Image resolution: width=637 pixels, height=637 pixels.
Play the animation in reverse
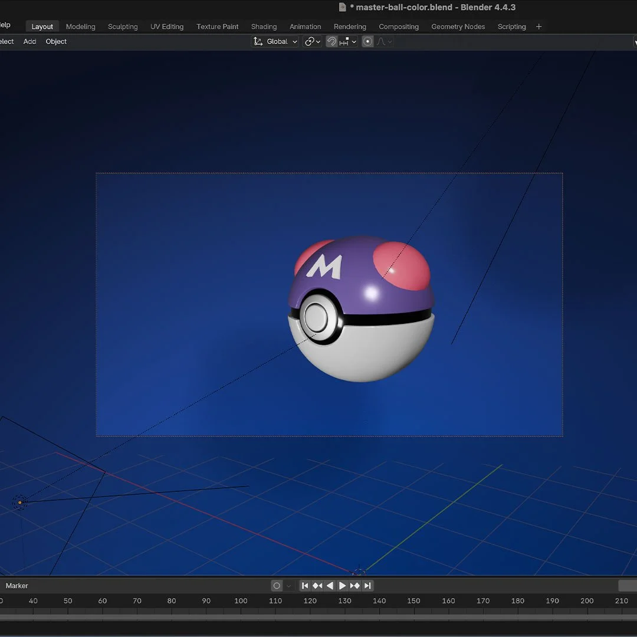point(330,586)
